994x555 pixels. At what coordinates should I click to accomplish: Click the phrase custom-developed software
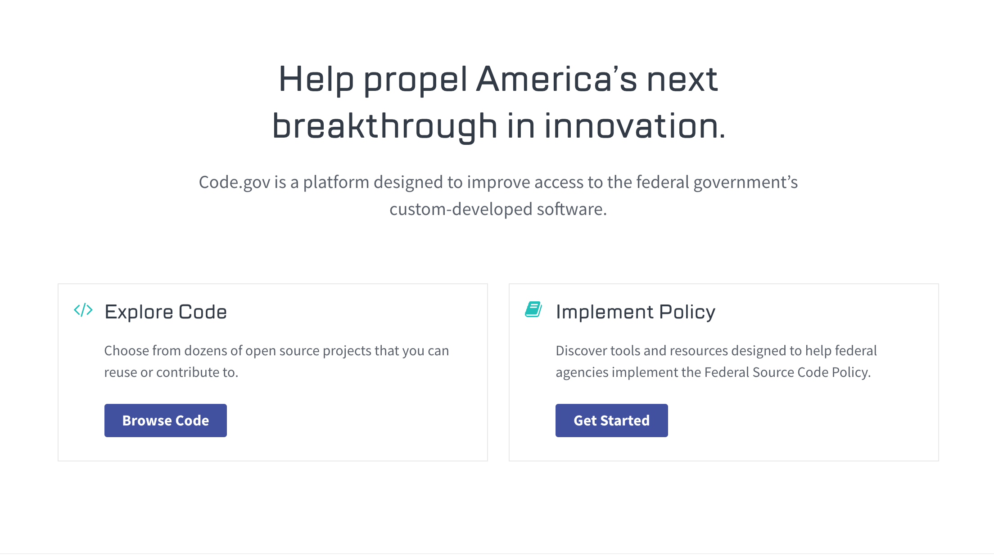[x=498, y=209]
